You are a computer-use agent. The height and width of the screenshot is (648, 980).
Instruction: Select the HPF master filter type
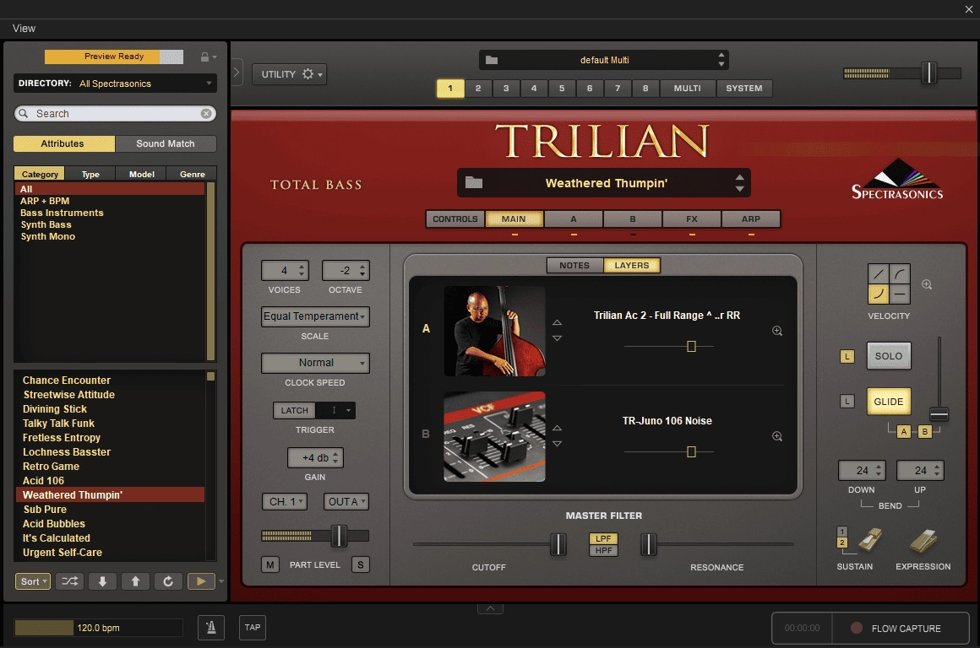coord(603,551)
